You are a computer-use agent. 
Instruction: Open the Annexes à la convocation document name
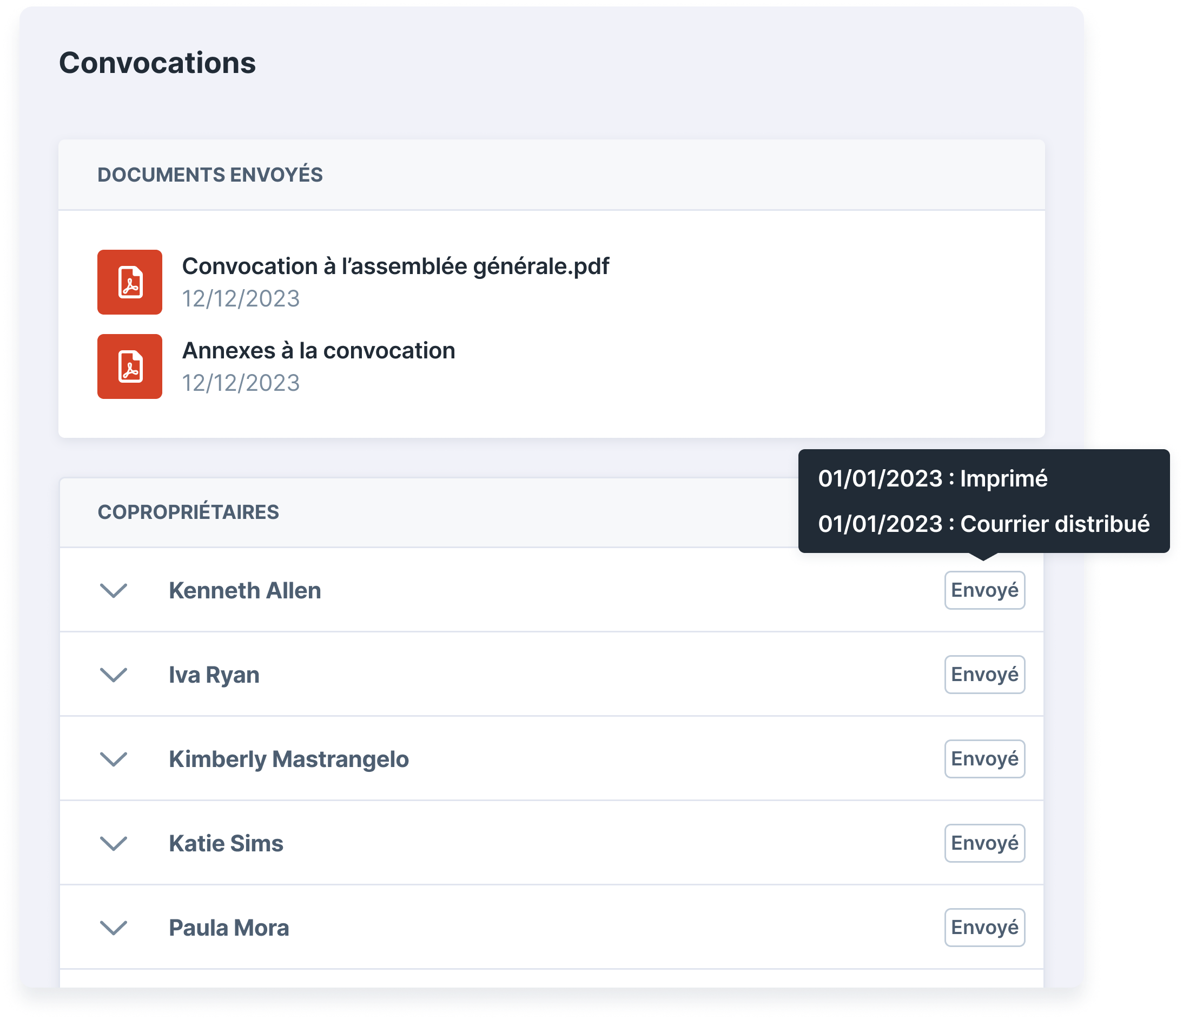click(x=319, y=350)
